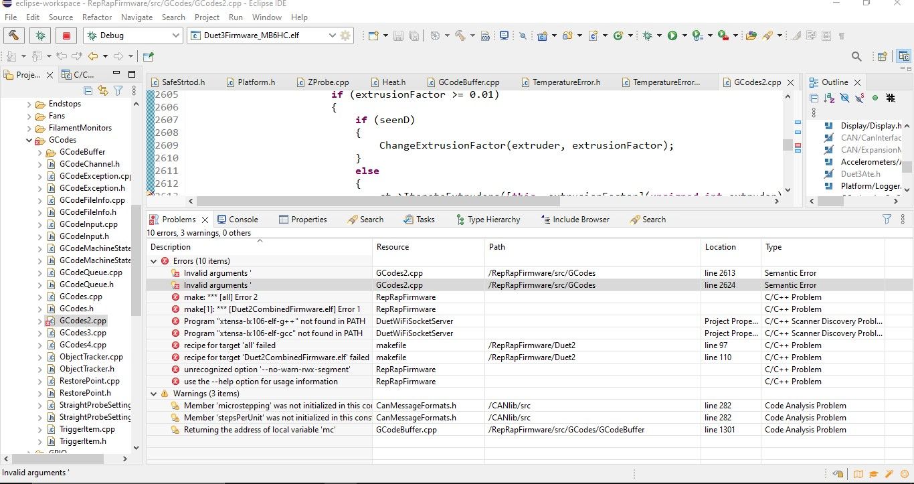This screenshot has width=914, height=484.
Task: Select error 'make: *** [all] Error 2'
Action: 221,297
